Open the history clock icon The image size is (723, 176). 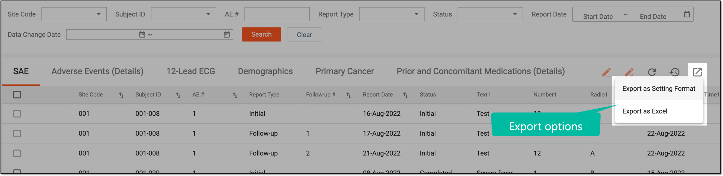pos(675,72)
